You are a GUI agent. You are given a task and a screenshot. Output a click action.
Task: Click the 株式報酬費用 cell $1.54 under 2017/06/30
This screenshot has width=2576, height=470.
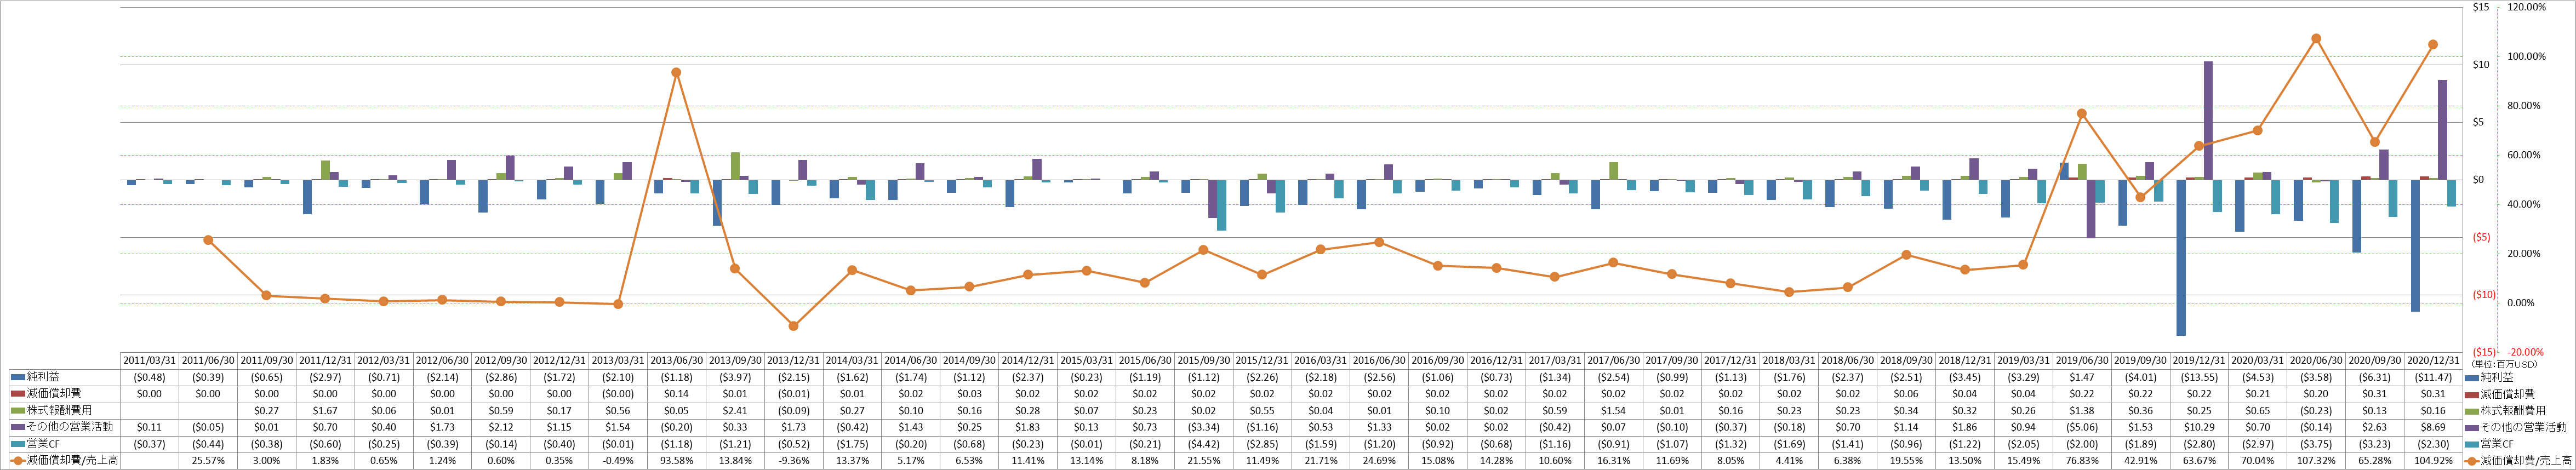tap(1614, 410)
